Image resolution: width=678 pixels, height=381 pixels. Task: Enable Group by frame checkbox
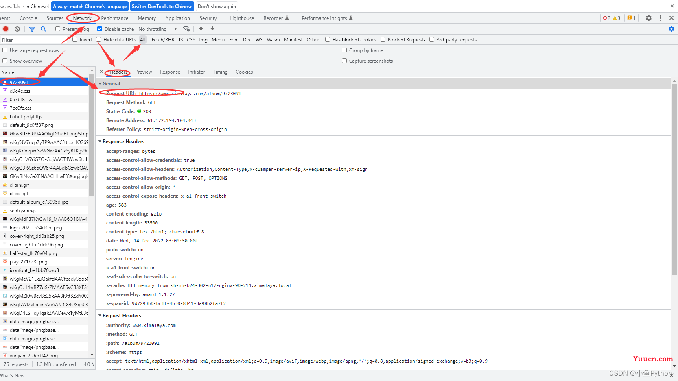344,50
